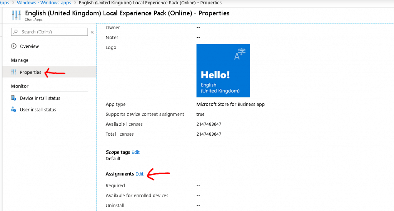This screenshot has height=211, width=394.
Task: Go to Windows - Windows apps breadcrumb
Action: 44,3
